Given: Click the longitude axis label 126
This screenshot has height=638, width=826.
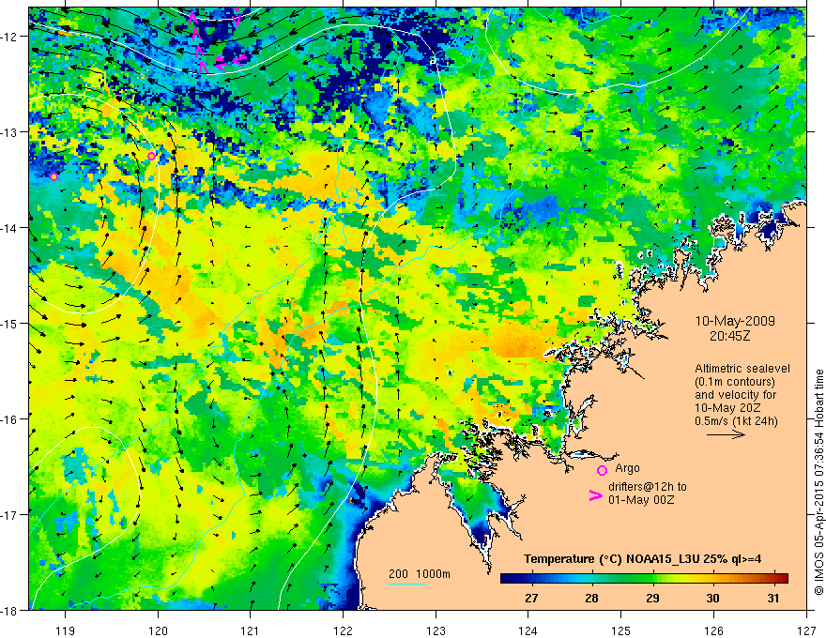Looking at the screenshot, I should (x=713, y=630).
